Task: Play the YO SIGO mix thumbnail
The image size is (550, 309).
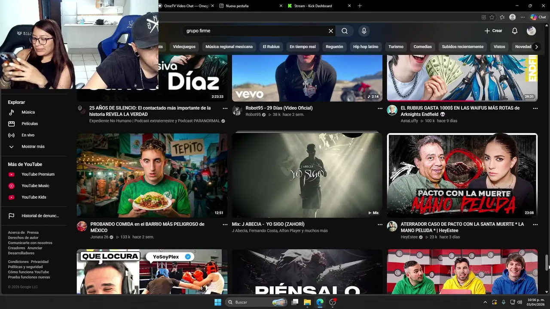Action: [x=307, y=175]
